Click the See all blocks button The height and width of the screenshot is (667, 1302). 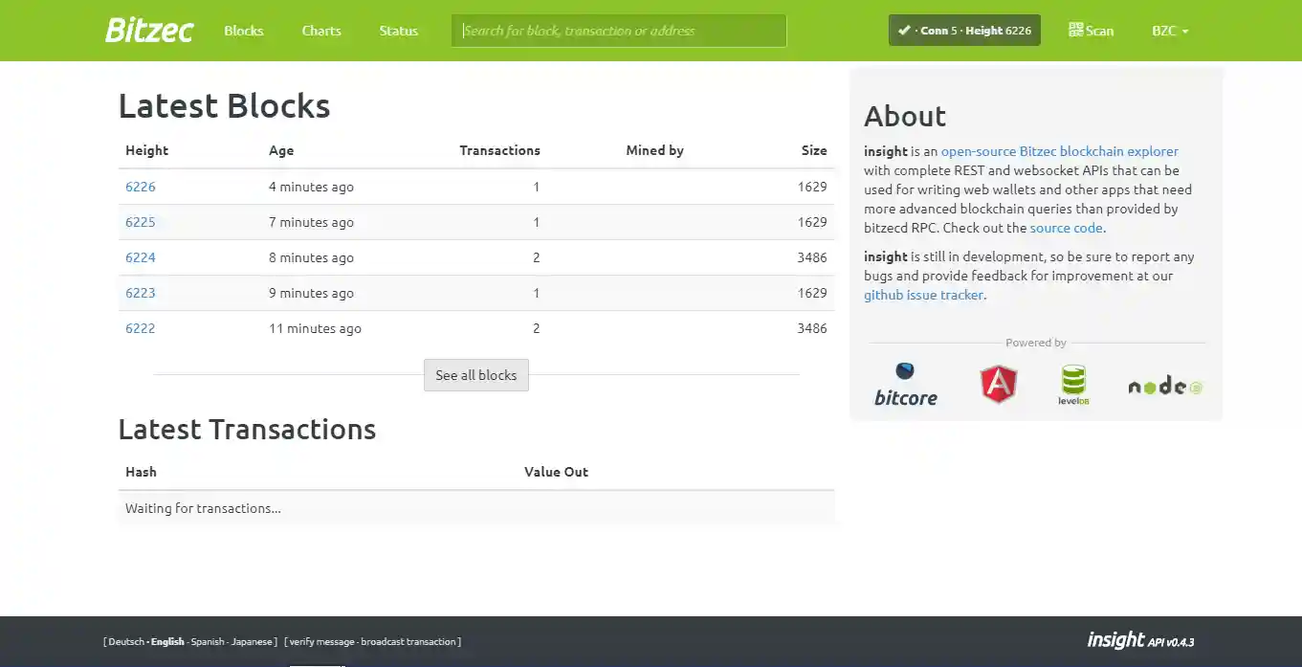[x=476, y=375]
